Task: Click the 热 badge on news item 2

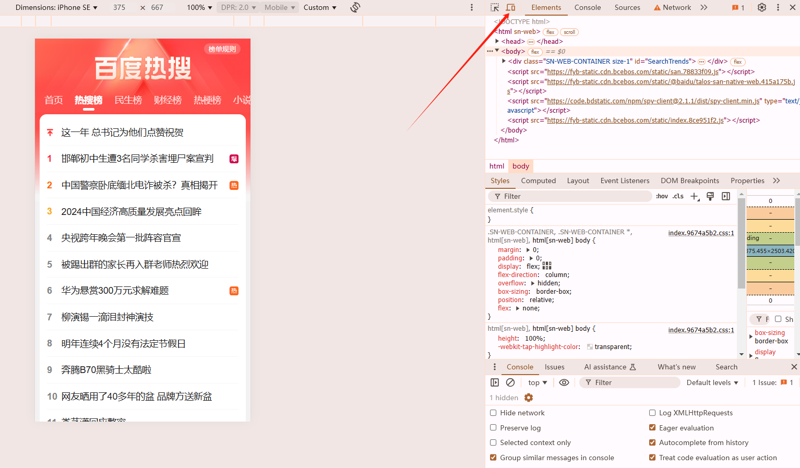Action: 234,185
